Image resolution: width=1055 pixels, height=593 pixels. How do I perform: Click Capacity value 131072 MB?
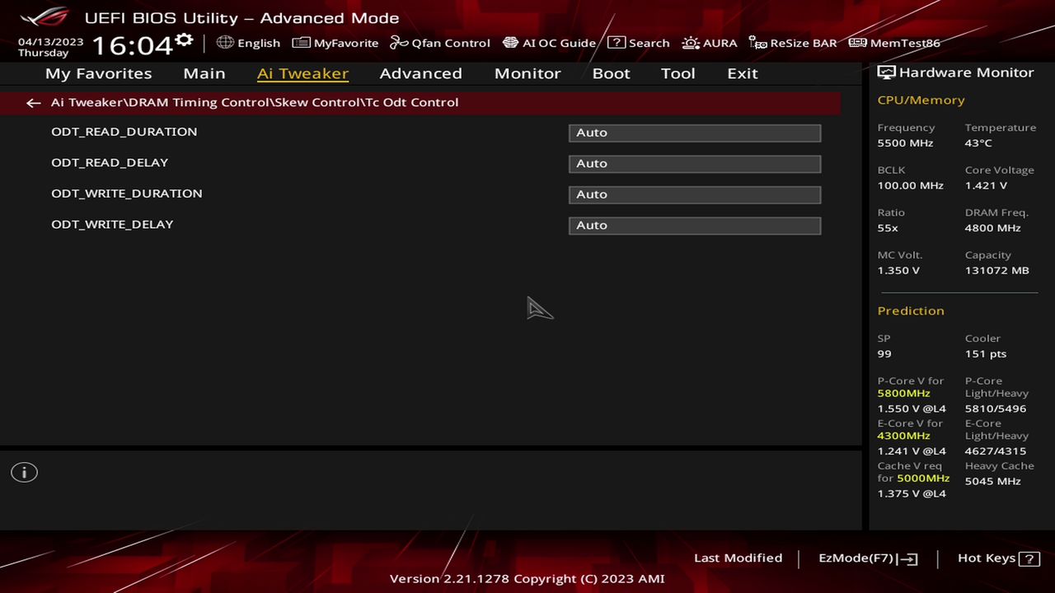997,271
